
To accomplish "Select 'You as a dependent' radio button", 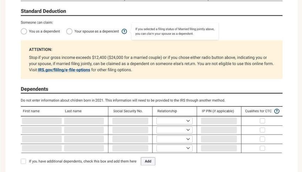I will 24,31.
